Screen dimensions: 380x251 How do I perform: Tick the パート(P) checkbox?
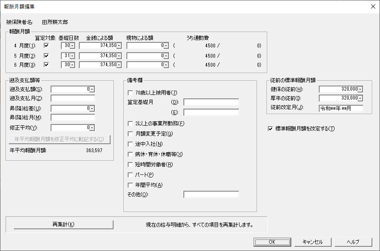click(x=130, y=175)
